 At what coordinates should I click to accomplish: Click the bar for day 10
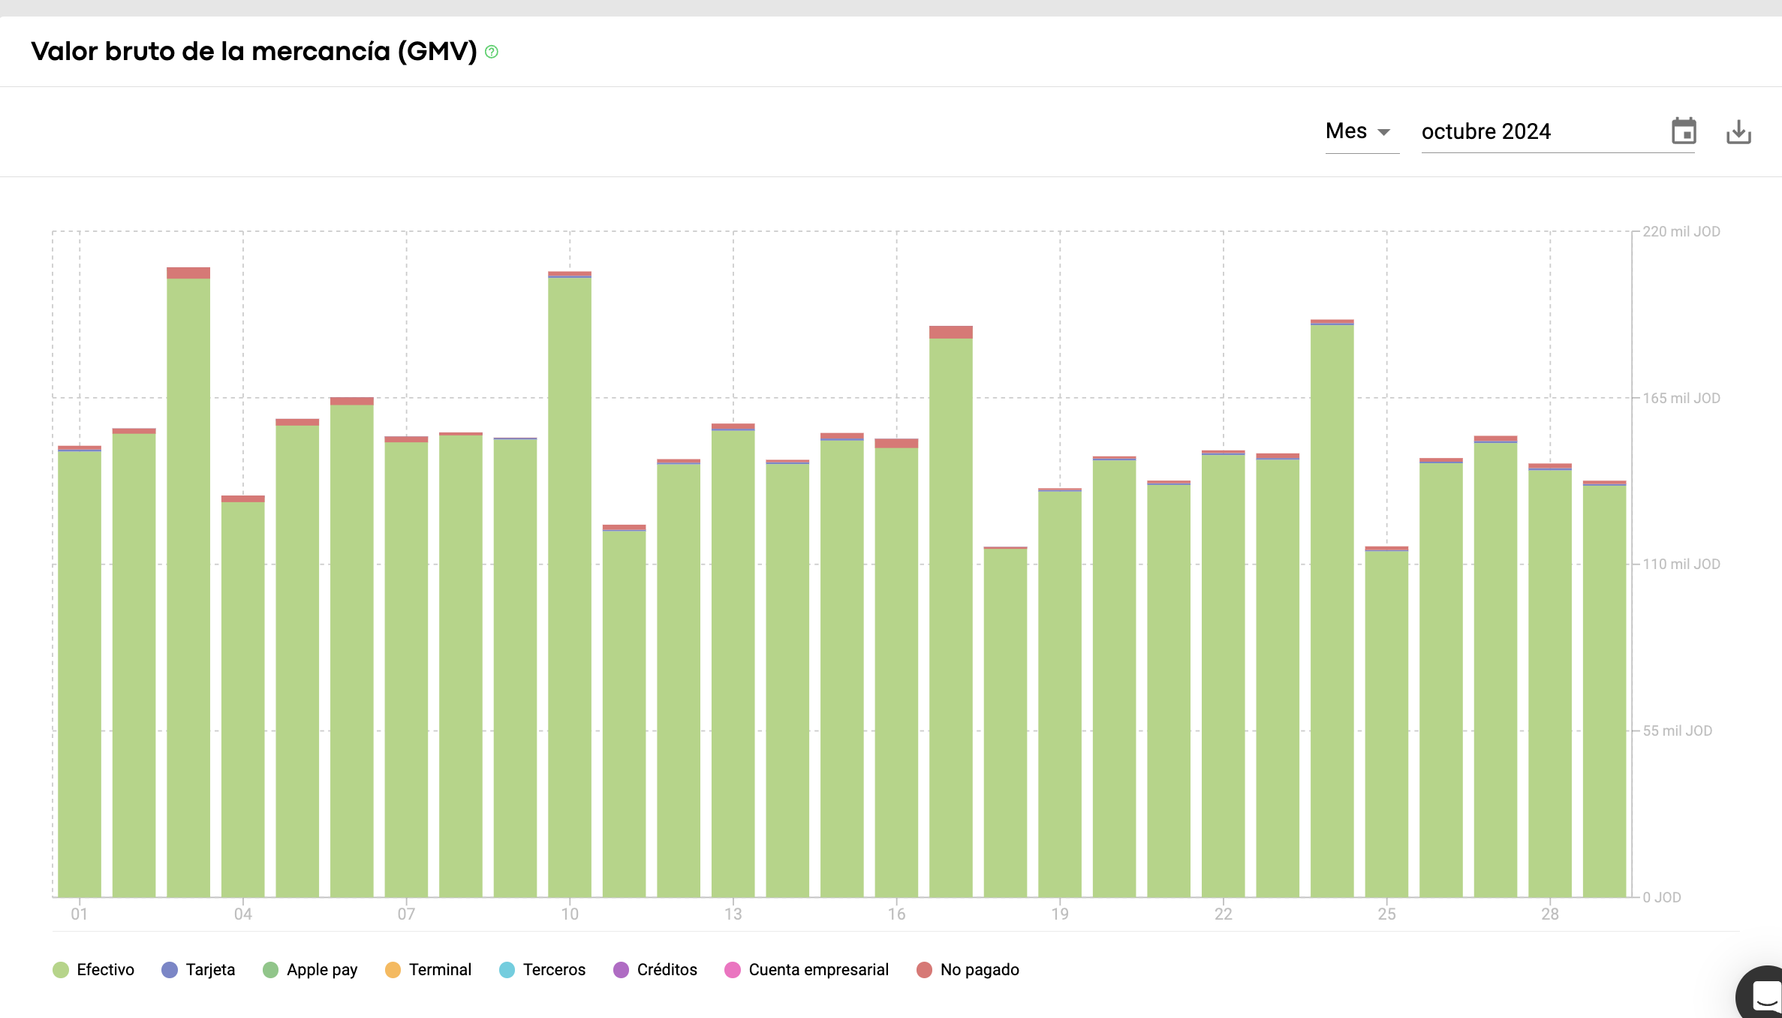[570, 586]
